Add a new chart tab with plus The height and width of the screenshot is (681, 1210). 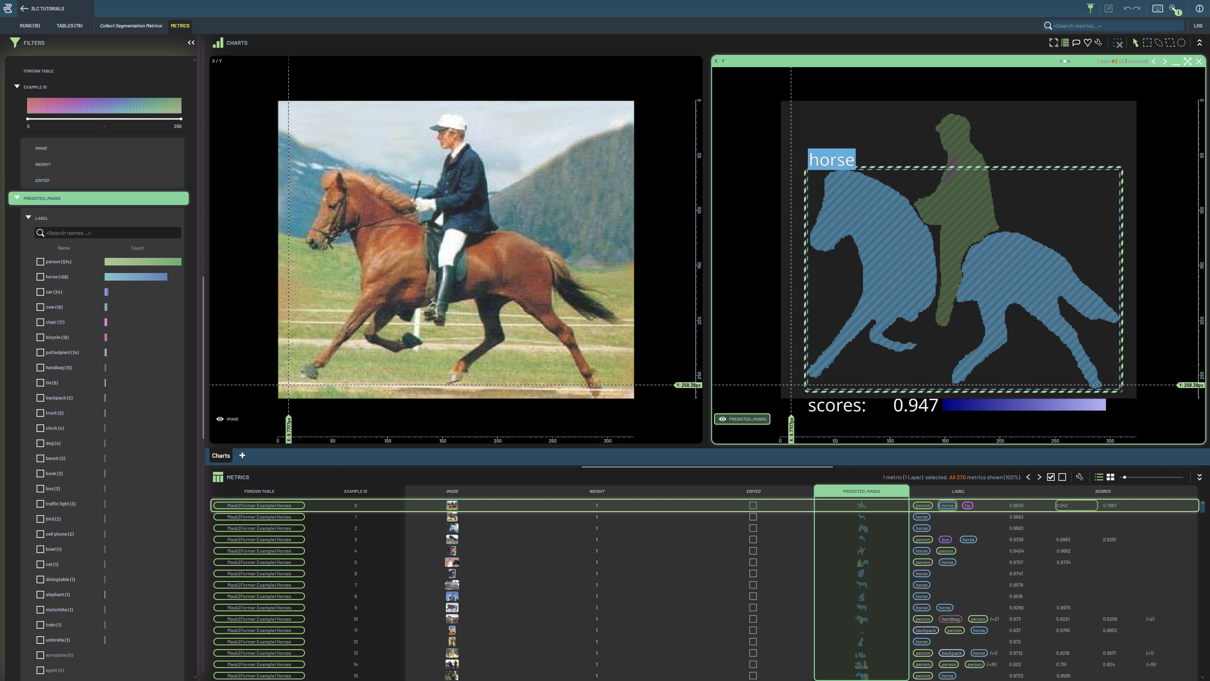point(242,455)
